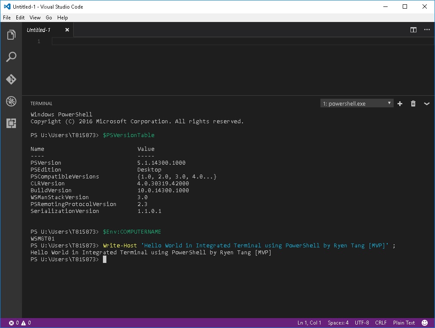This screenshot has width=435, height=328.
Task: Open the Edit menu
Action: pos(20,18)
